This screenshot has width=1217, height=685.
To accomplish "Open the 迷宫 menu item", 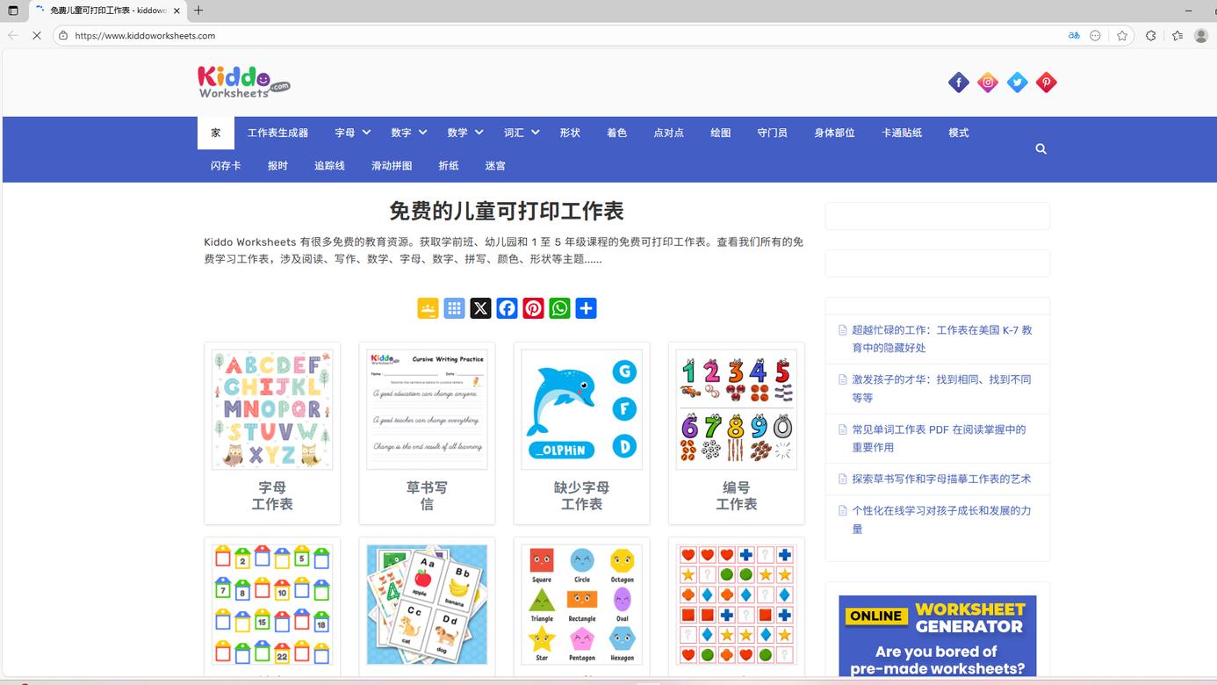I will point(495,165).
